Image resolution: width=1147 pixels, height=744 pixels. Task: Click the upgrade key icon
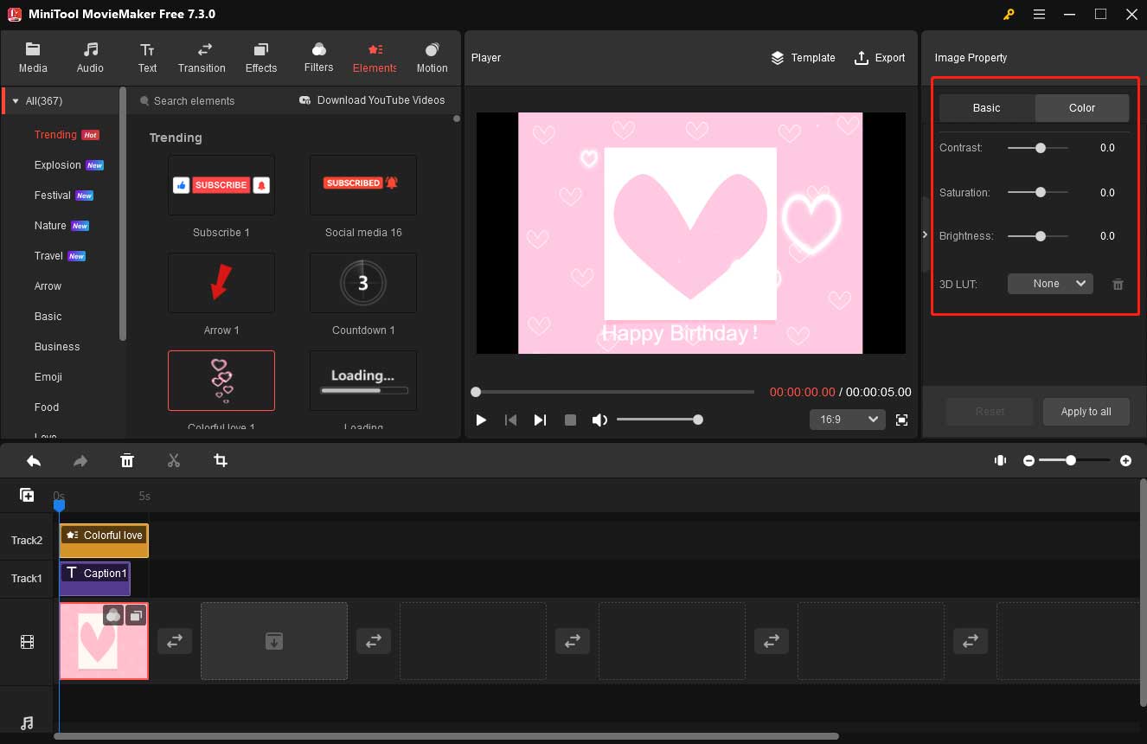coord(1009,14)
